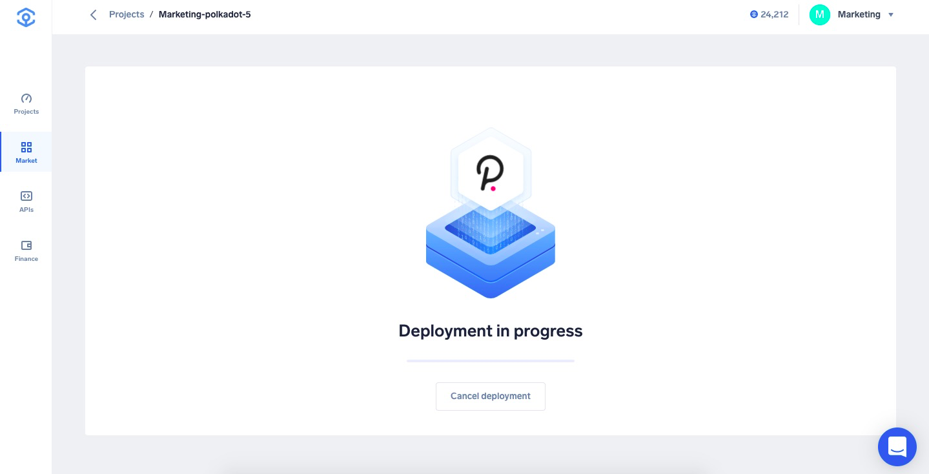Cancel the deployment in progress
929x474 pixels.
491,396
